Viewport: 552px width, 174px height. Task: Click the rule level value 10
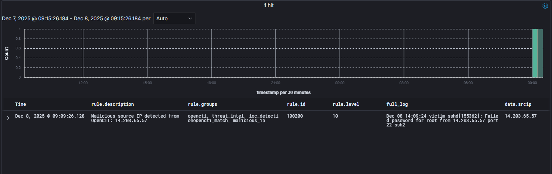click(336, 116)
